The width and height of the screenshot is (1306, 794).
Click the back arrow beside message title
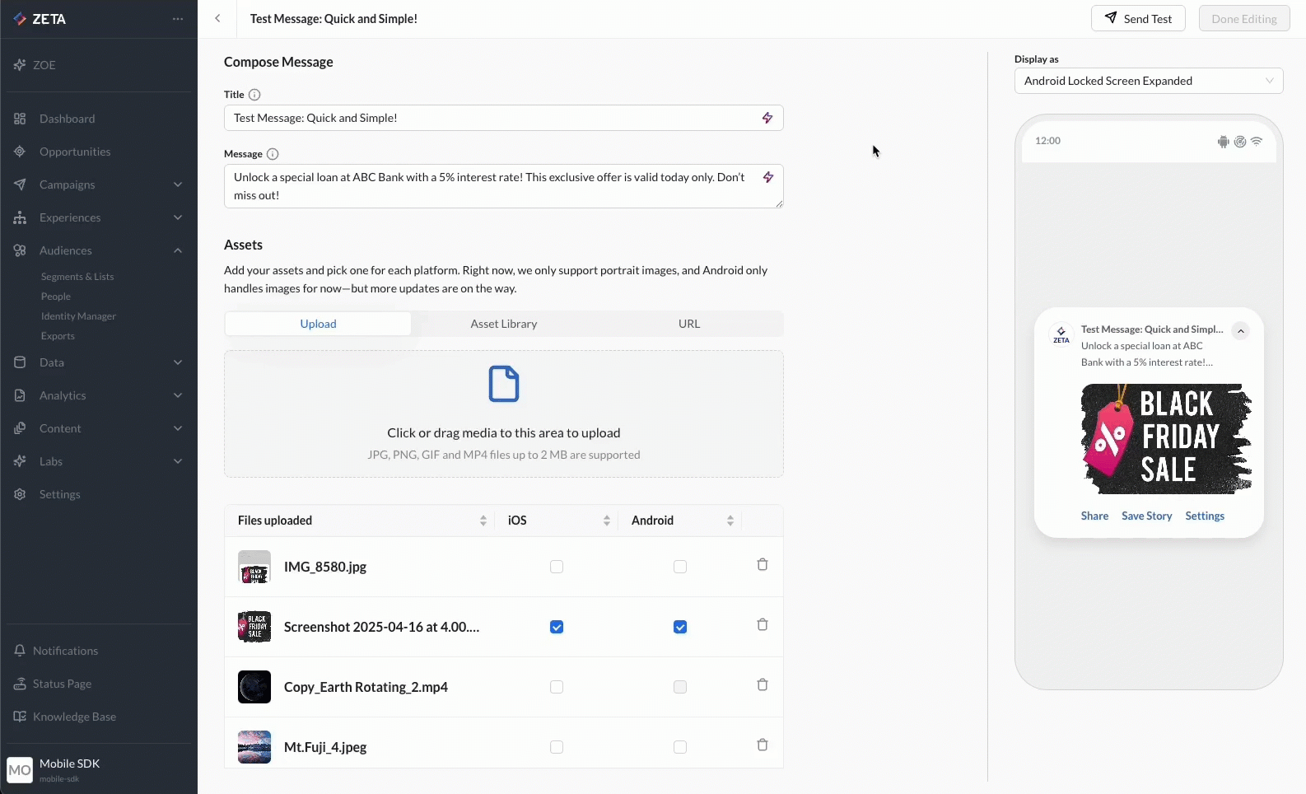click(217, 19)
